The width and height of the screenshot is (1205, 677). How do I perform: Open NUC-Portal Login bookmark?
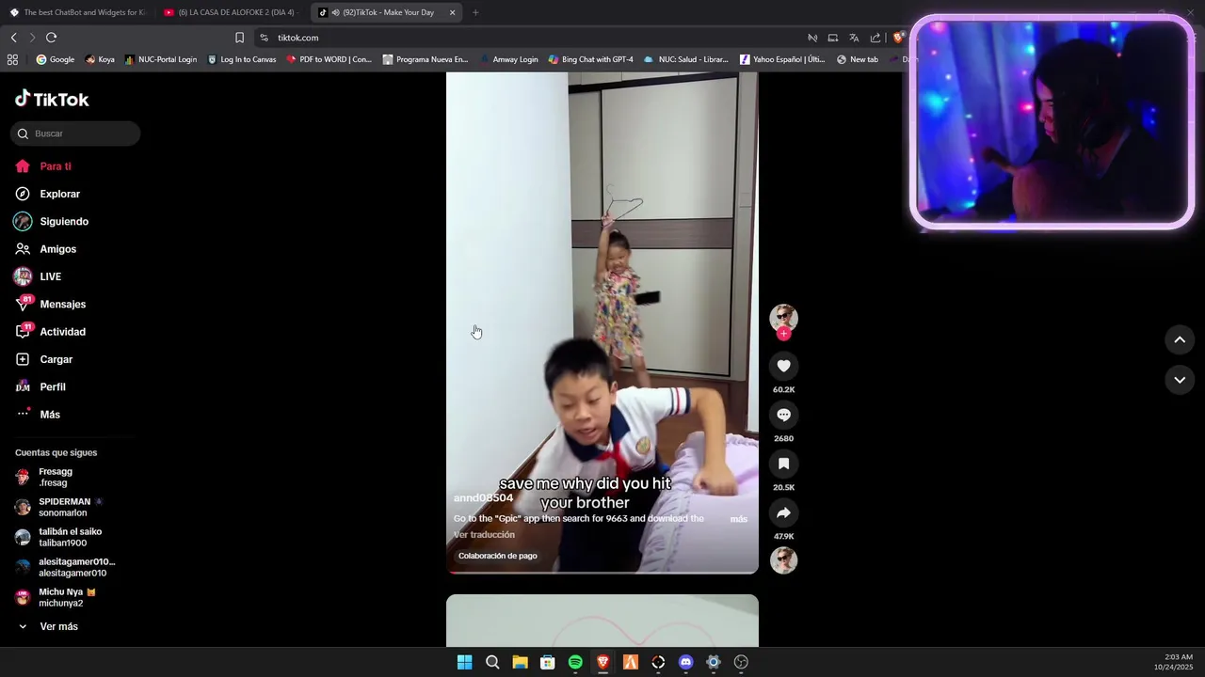point(161,59)
